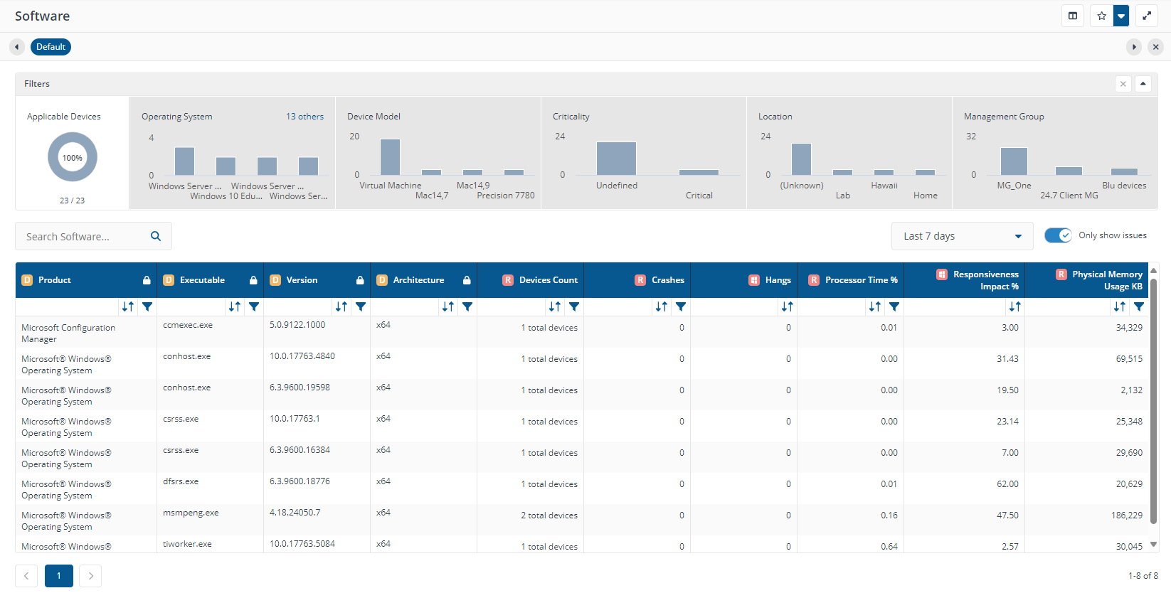Filter the Product column

coord(147,306)
